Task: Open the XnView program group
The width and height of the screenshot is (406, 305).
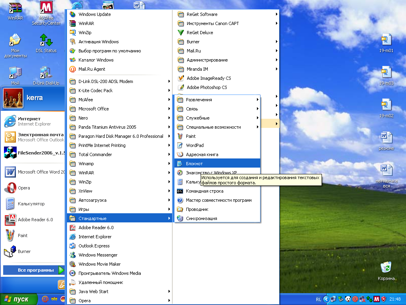Action: click(x=119, y=191)
